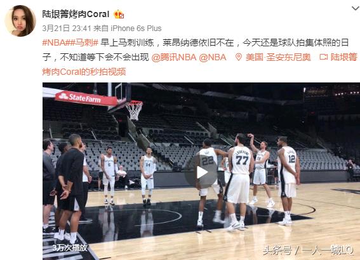Click the crown membership badge icon

click(119, 14)
